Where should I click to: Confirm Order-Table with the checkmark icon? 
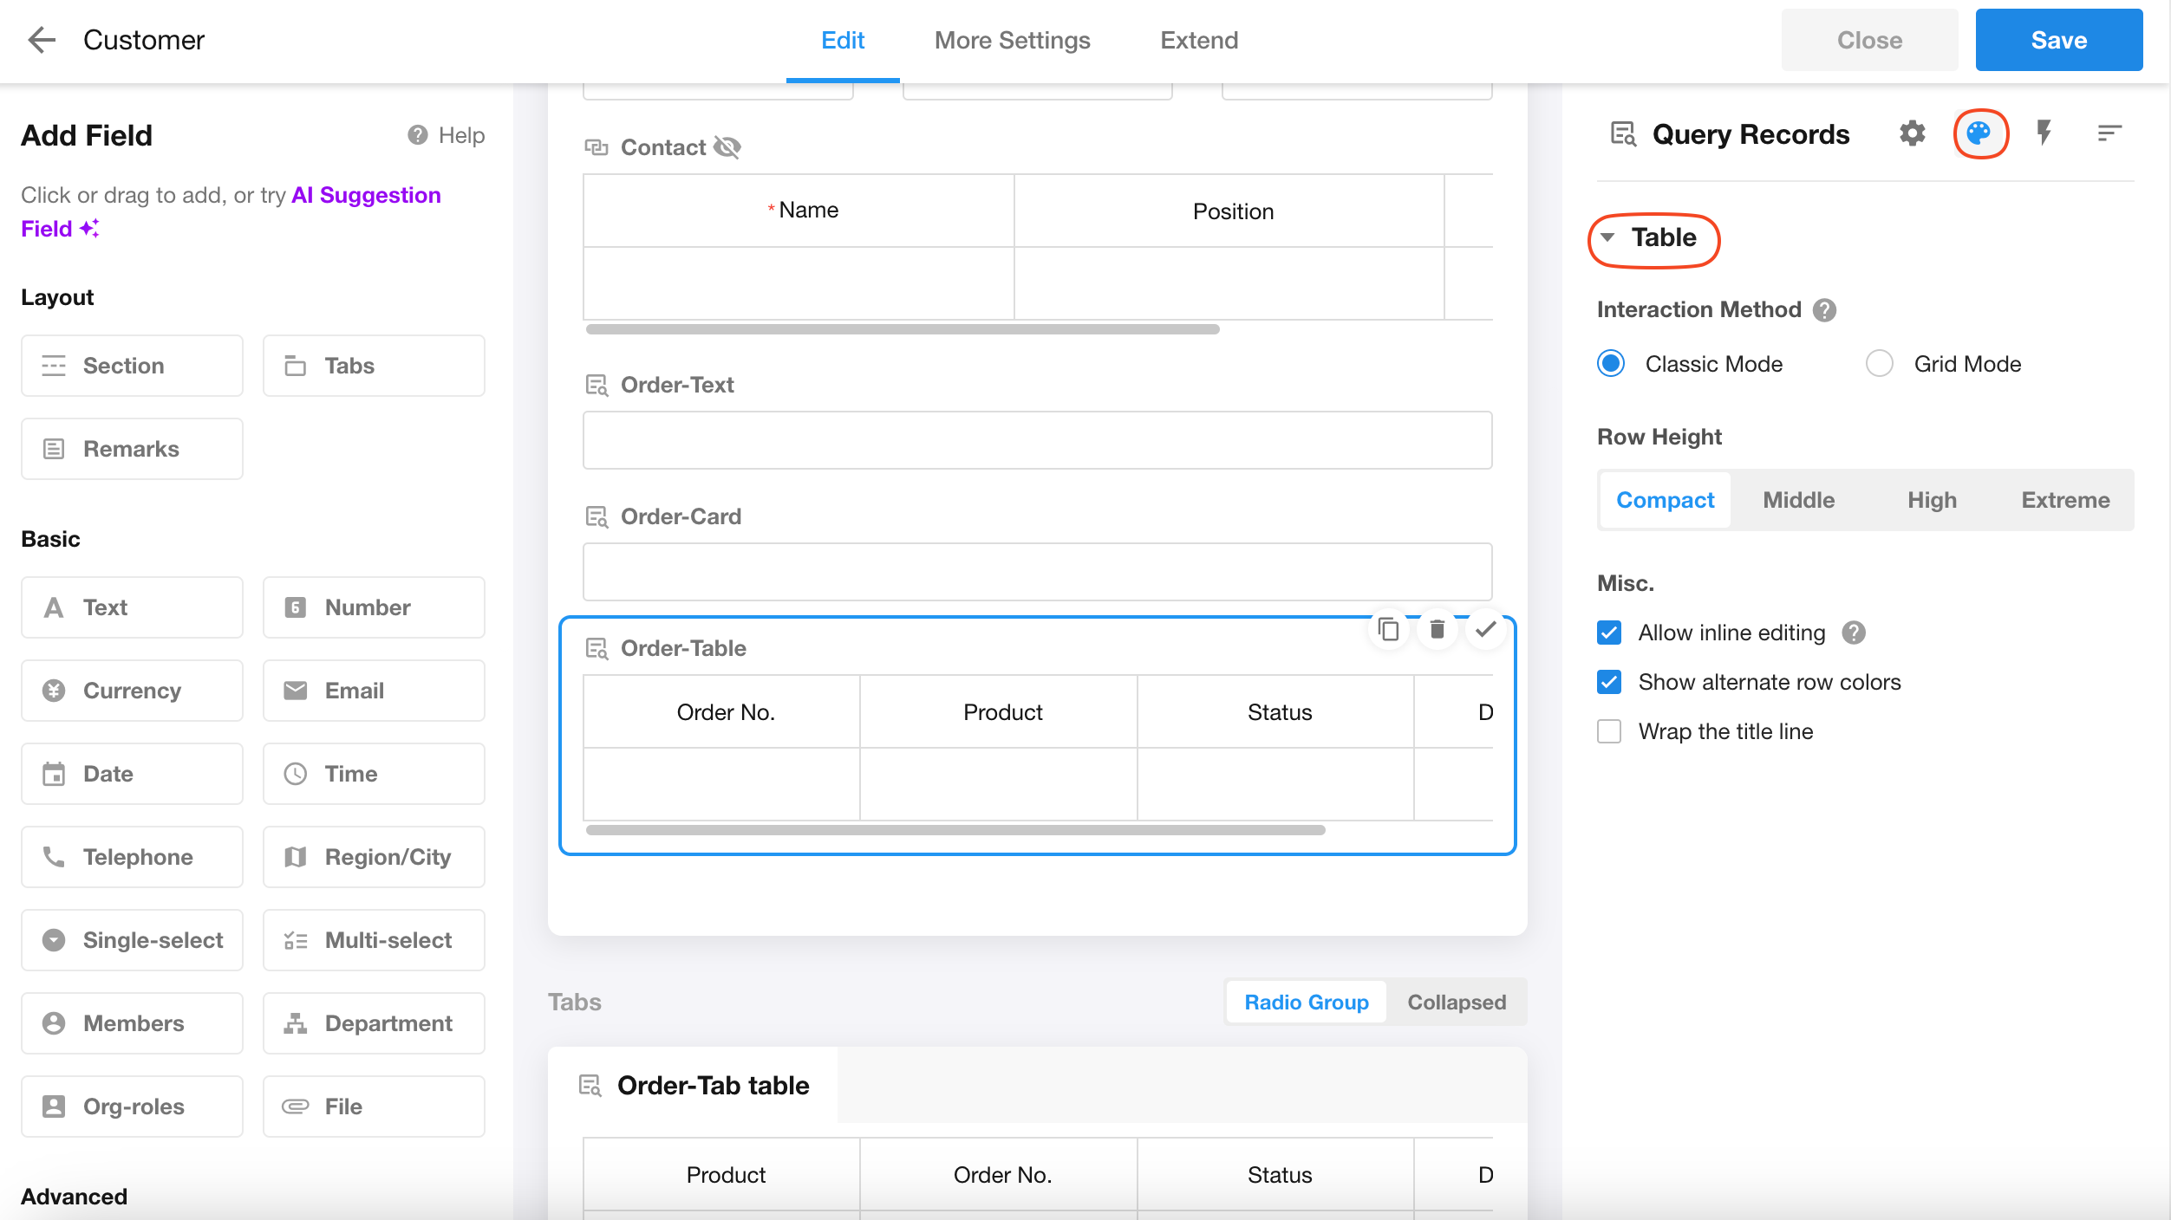point(1485,630)
